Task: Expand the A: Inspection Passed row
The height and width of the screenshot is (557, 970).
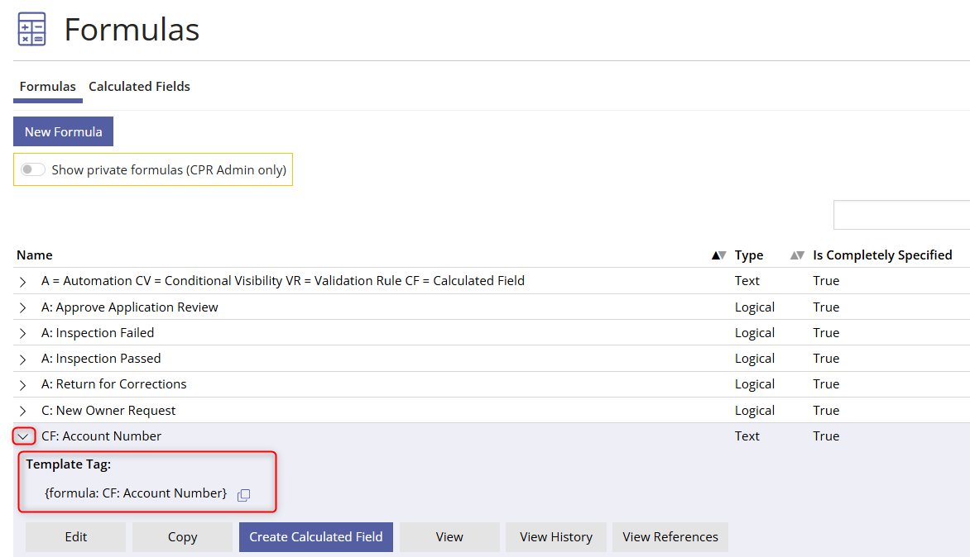Action: pos(23,359)
